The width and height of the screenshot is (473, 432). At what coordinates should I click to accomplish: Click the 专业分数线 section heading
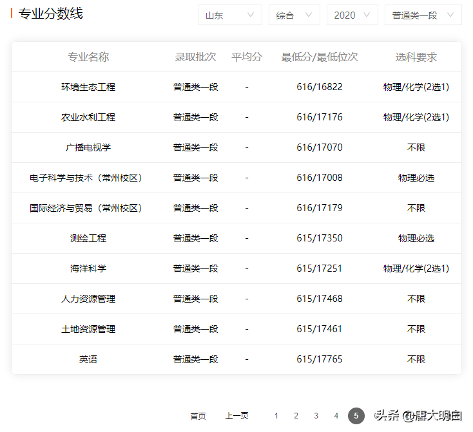click(50, 14)
